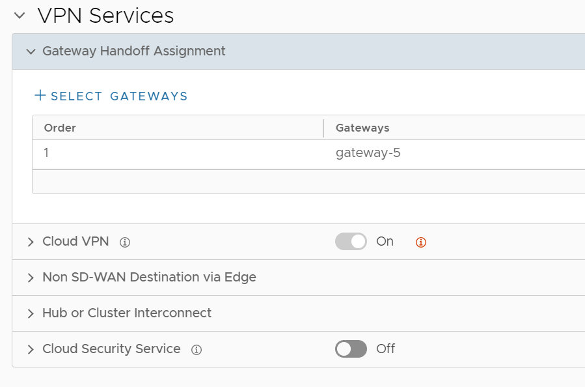Click the Cloud Security Service chevron arrow
Viewport: 585px width, 387px height.
pos(31,350)
